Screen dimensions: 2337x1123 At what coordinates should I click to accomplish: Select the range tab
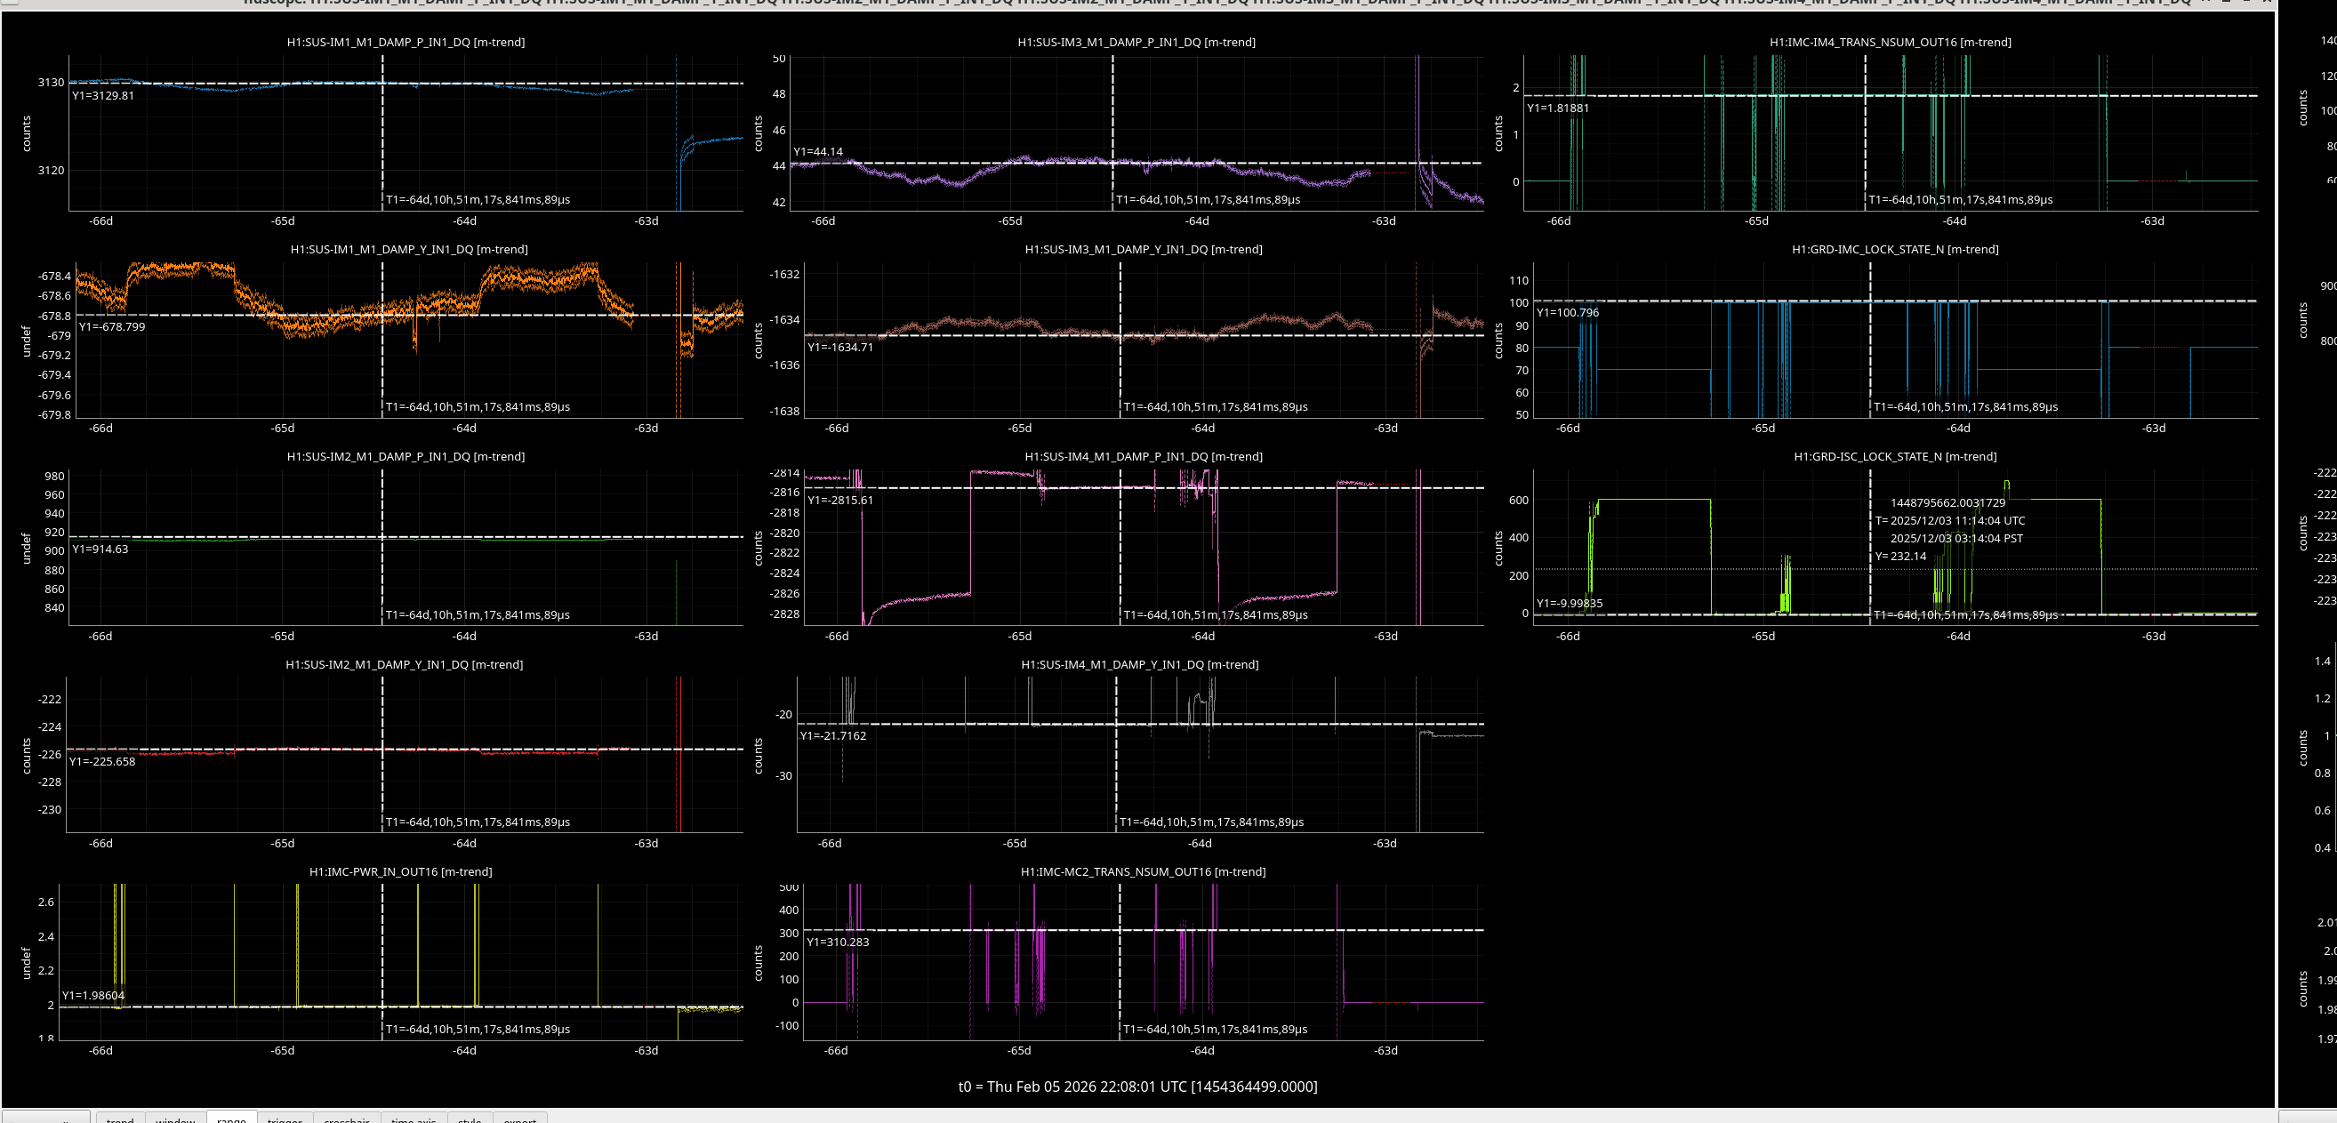coord(231,1118)
